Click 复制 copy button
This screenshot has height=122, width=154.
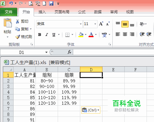tap(22, 29)
